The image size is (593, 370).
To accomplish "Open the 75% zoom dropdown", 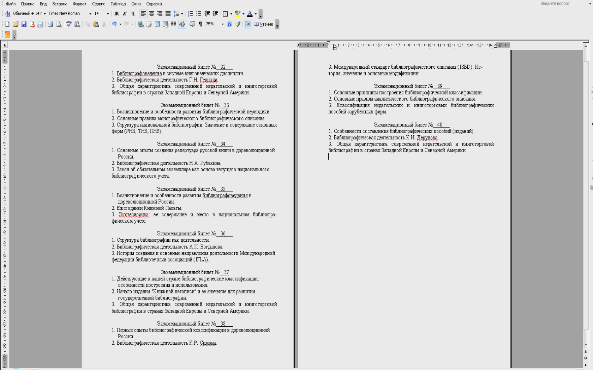I will pyautogui.click(x=222, y=24).
